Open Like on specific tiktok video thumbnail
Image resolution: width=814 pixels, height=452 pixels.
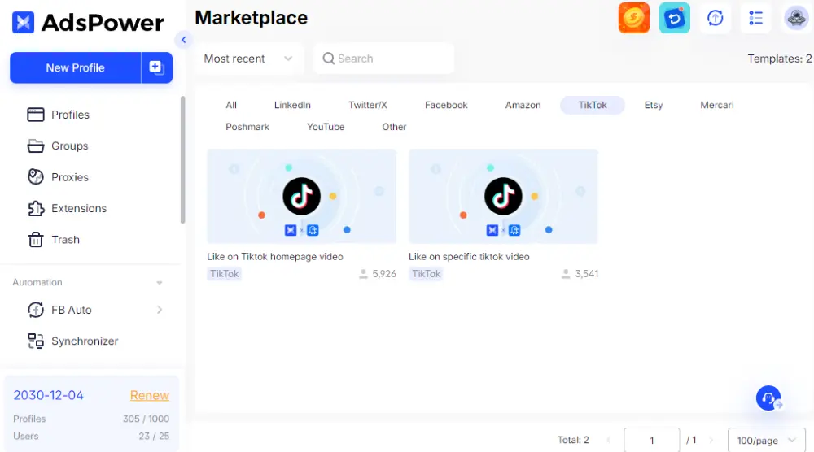pos(503,197)
